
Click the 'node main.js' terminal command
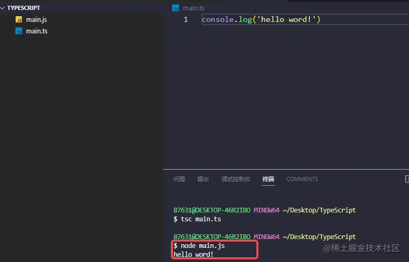[x=203, y=245]
